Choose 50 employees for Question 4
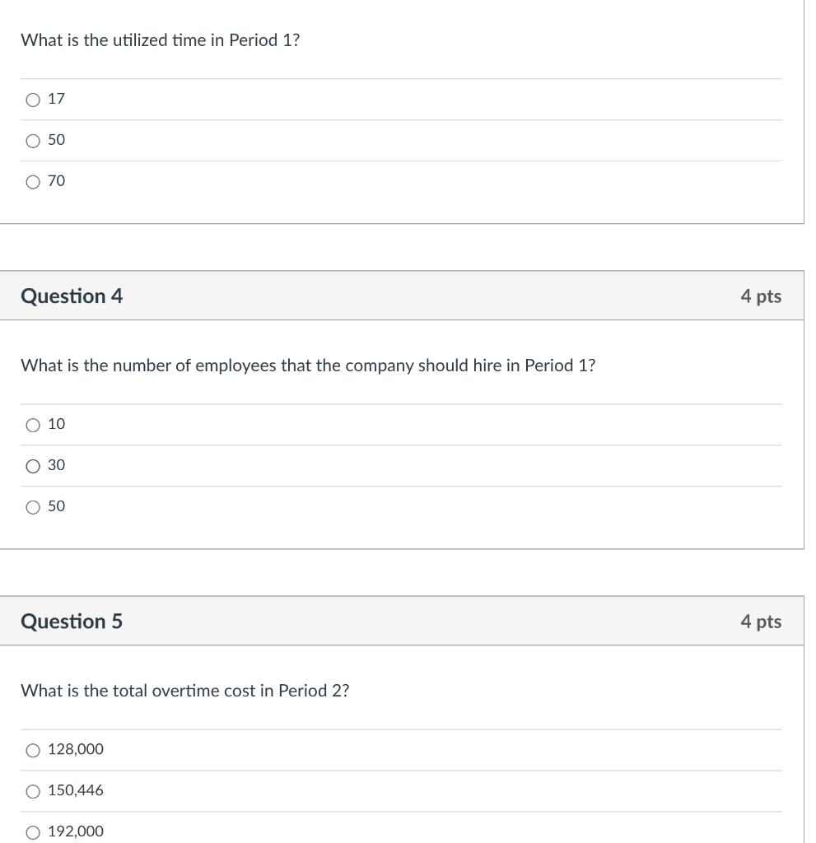Viewport: 816px width, 843px height. (33, 506)
